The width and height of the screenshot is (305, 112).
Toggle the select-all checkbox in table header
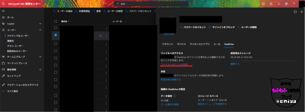56,21
